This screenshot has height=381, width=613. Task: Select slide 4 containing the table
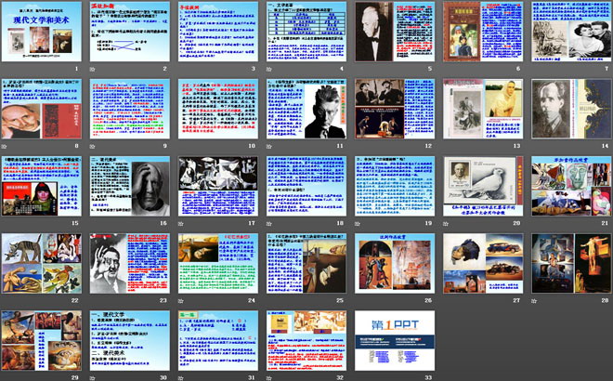[x=306, y=32]
